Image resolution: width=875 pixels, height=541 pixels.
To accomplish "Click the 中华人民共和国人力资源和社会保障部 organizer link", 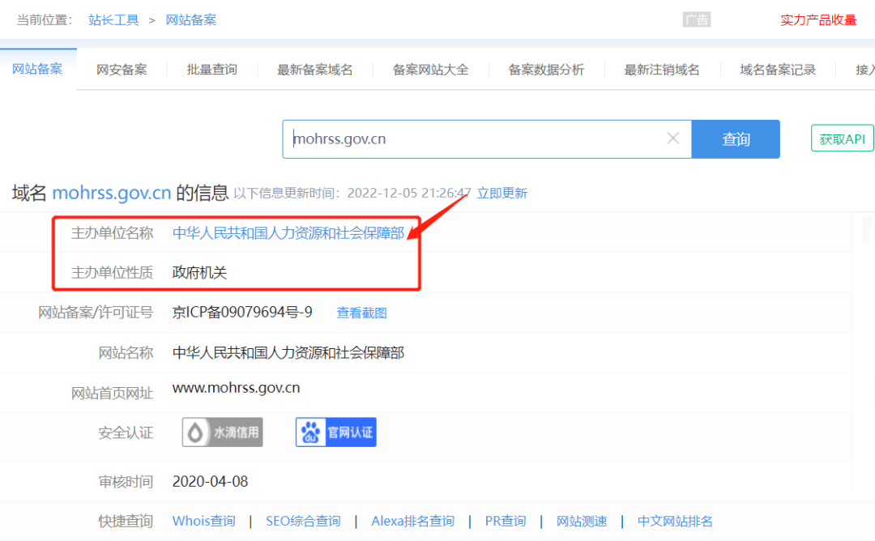I will (288, 232).
